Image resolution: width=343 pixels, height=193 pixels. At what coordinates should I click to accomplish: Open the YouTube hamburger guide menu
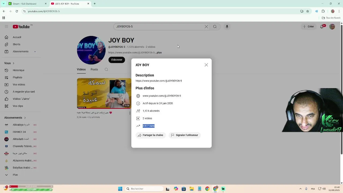6,27
